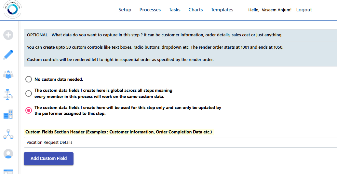Open the blue buildings company icon
The width and height of the screenshot is (337, 174).
click(8, 114)
